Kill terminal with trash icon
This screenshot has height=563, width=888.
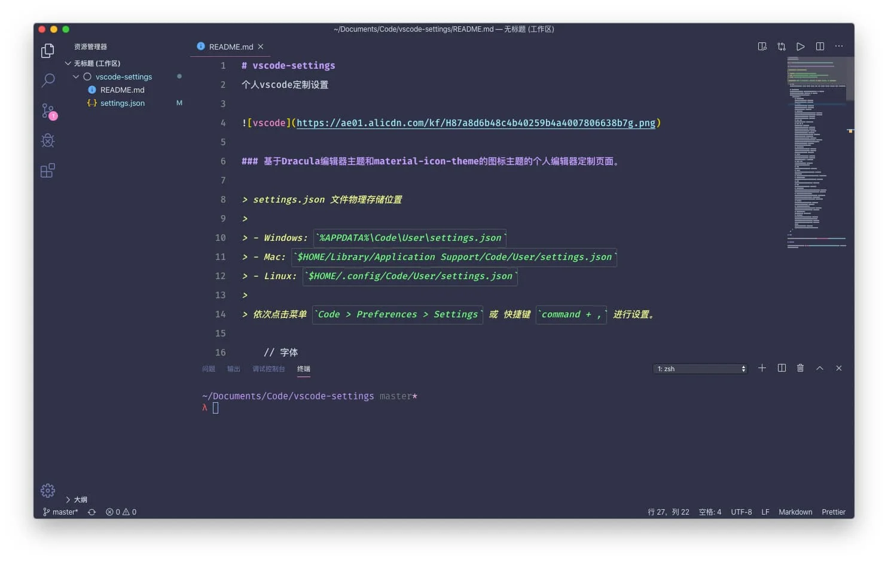(800, 368)
